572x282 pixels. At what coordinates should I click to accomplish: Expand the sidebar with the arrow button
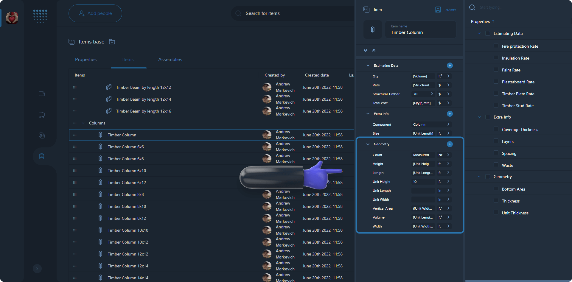[37, 269]
